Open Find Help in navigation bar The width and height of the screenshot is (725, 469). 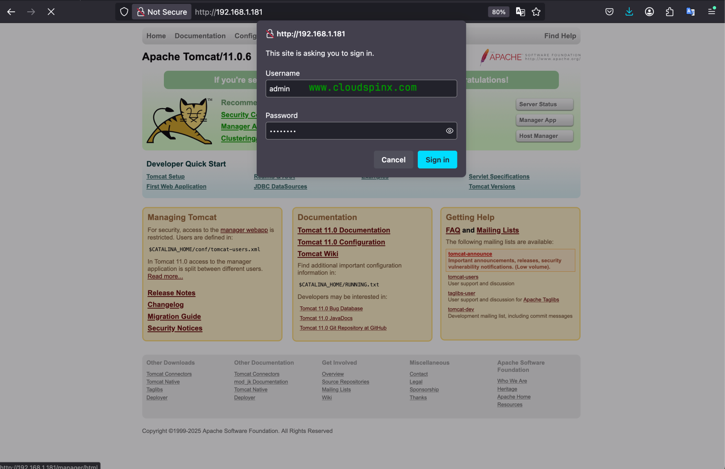tap(560, 36)
